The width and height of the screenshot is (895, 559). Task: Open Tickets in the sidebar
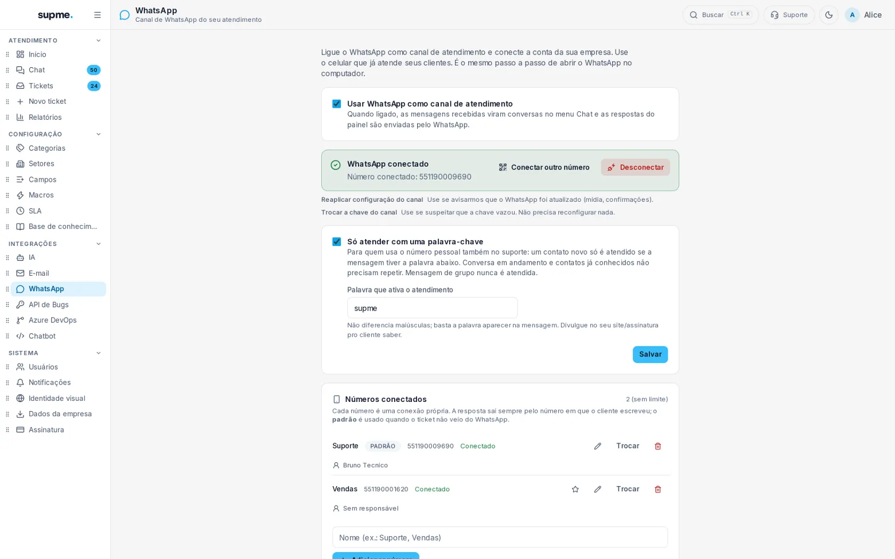click(x=59, y=86)
